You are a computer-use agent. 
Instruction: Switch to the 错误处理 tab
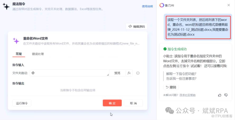pos(38,54)
